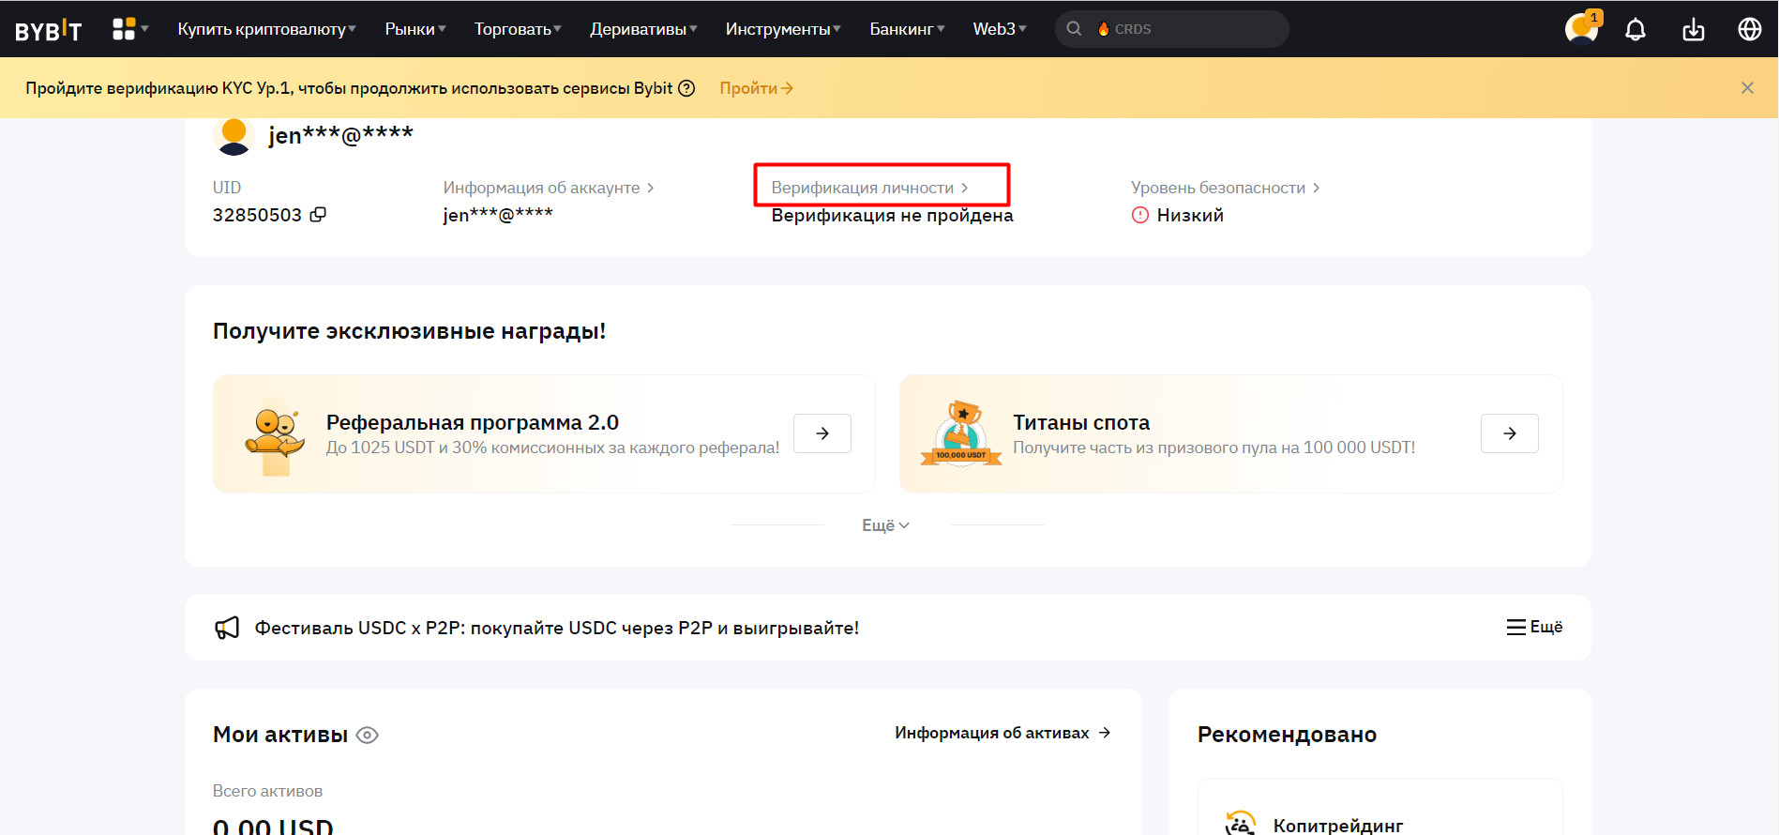This screenshot has width=1779, height=835.
Task: Expand the Торговать menu
Action: click(518, 29)
